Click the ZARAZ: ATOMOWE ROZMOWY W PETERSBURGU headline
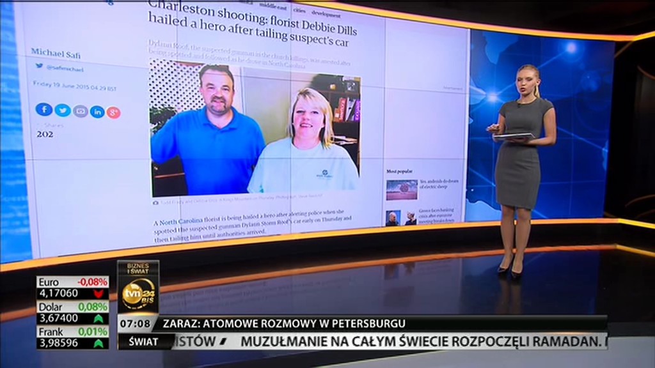This screenshot has height=368, width=655. (284, 324)
